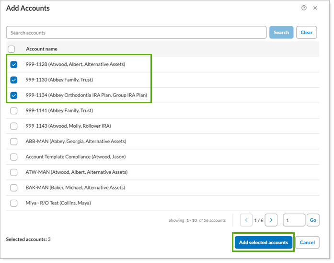The width and height of the screenshot is (334, 263).
Task: Uncheck 999-1134 Abbey Orthodontia IRA Plan
Action: [14, 95]
